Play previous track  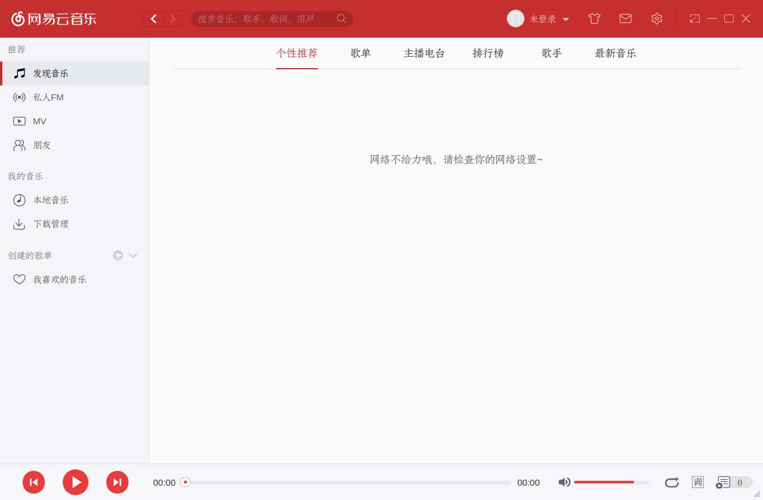point(34,483)
